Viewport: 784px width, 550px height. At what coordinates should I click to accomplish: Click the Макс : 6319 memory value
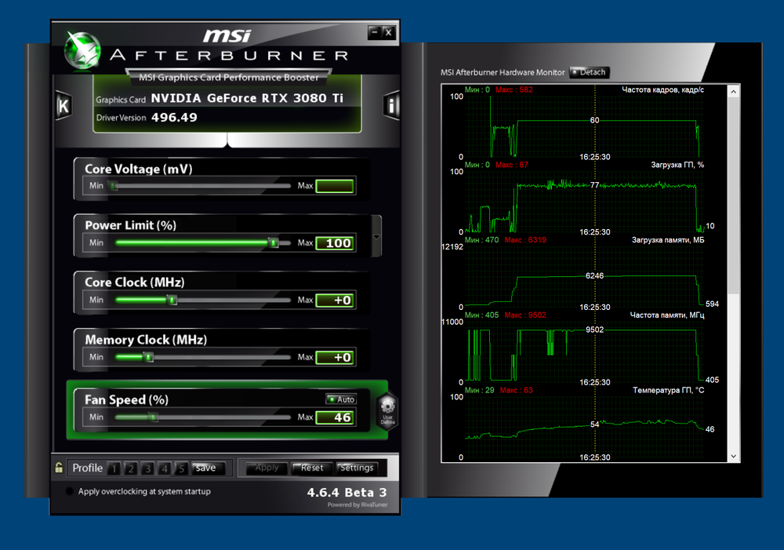[x=525, y=240]
